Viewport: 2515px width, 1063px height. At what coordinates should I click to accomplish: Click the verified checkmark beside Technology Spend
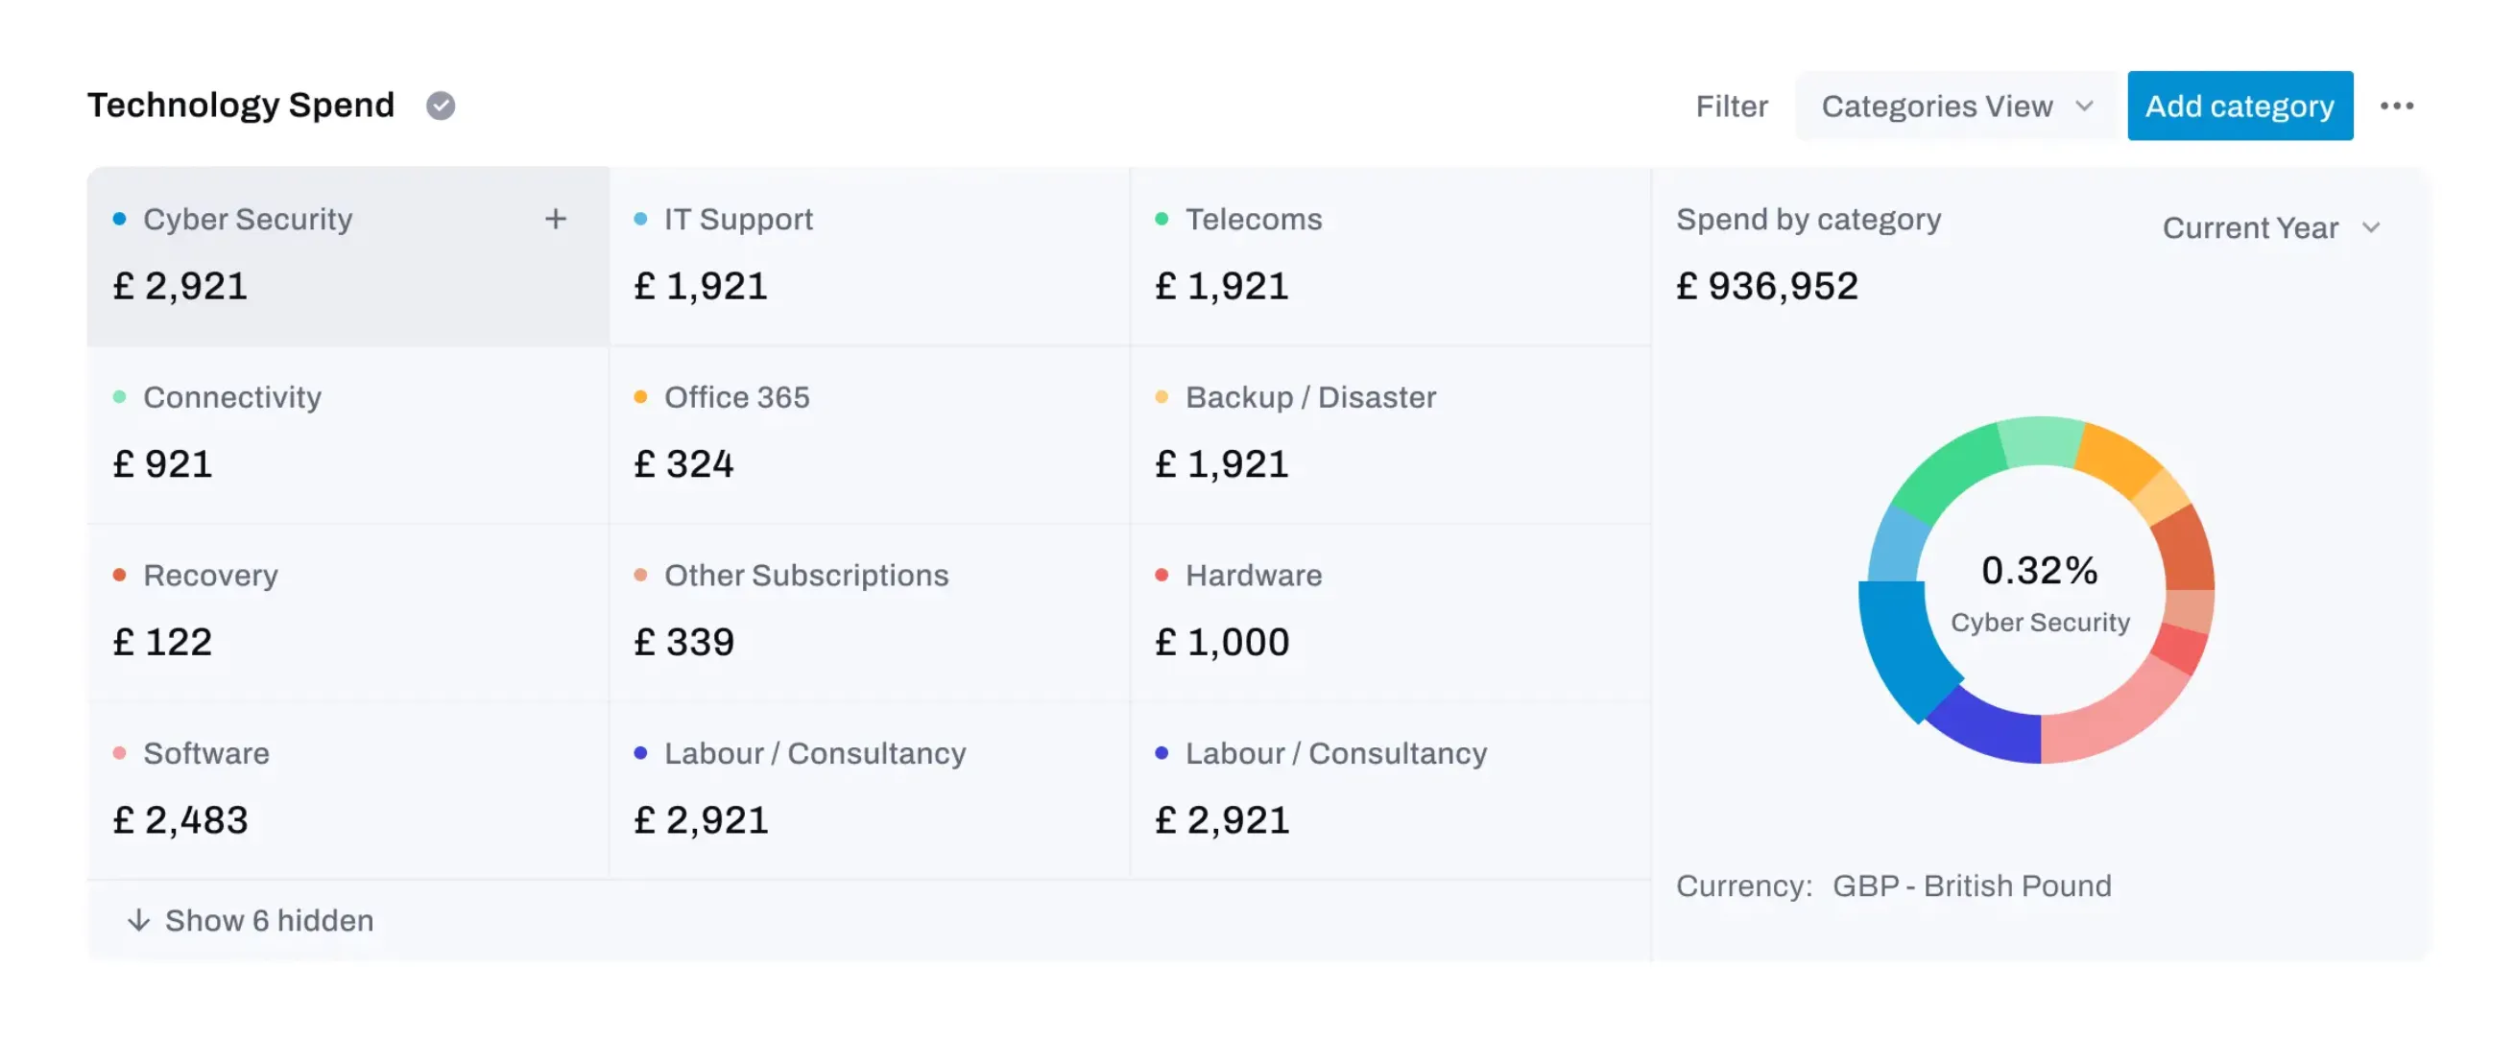pyautogui.click(x=441, y=106)
